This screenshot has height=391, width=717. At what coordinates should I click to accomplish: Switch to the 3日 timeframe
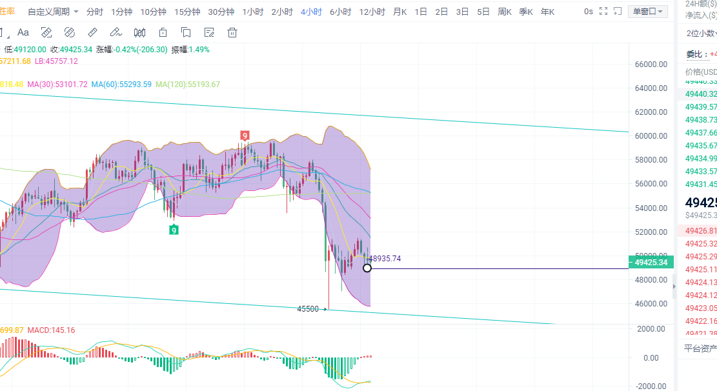(462, 12)
